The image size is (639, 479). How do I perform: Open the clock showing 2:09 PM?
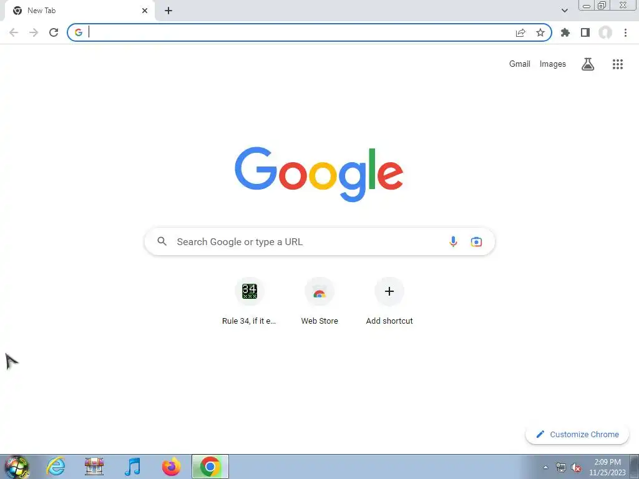[607, 467]
